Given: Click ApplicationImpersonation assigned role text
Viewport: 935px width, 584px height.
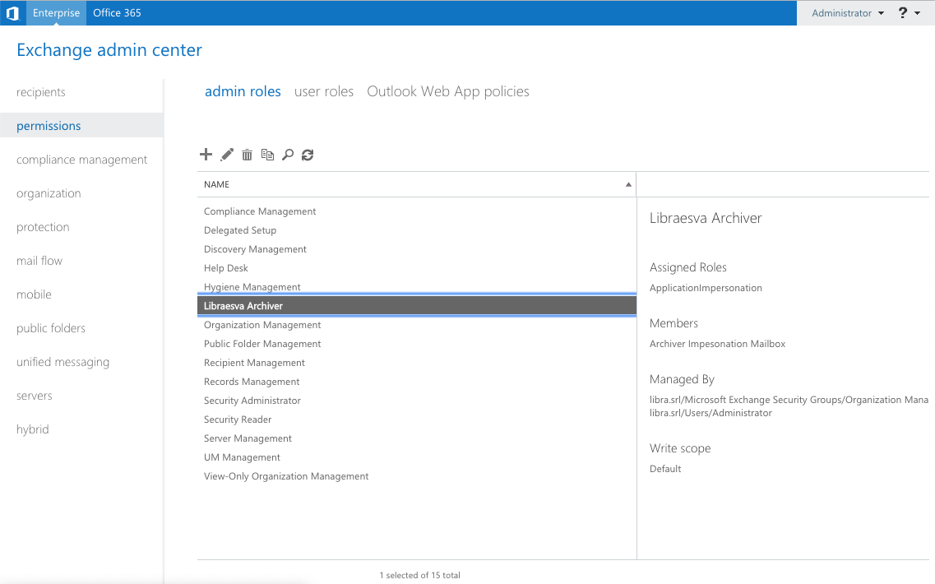Looking at the screenshot, I should [706, 288].
